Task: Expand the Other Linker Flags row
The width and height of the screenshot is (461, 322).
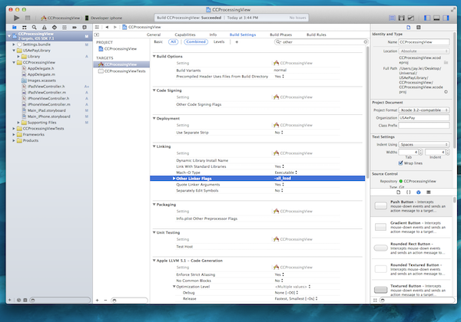Action: coord(174,178)
